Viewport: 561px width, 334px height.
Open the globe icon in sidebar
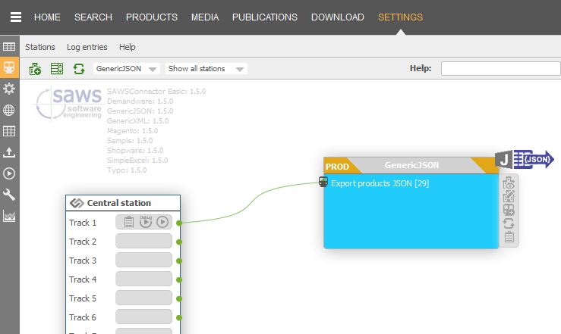pyautogui.click(x=9, y=110)
